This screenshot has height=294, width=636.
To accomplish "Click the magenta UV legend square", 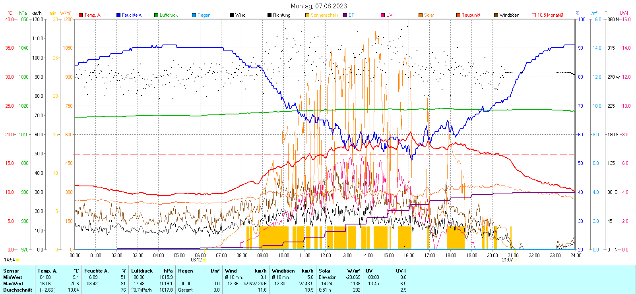I will click(383, 15).
